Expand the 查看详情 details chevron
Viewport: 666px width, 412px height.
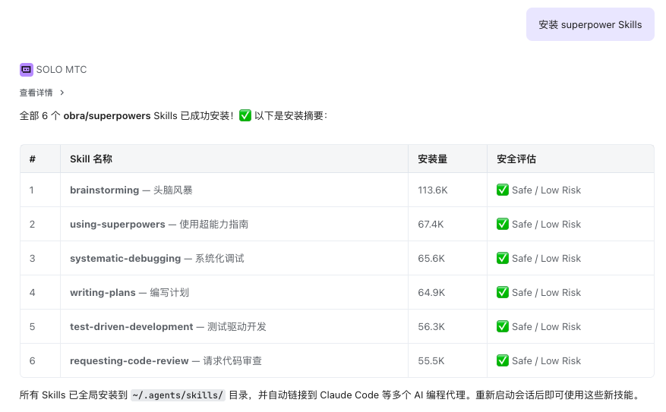click(x=62, y=93)
